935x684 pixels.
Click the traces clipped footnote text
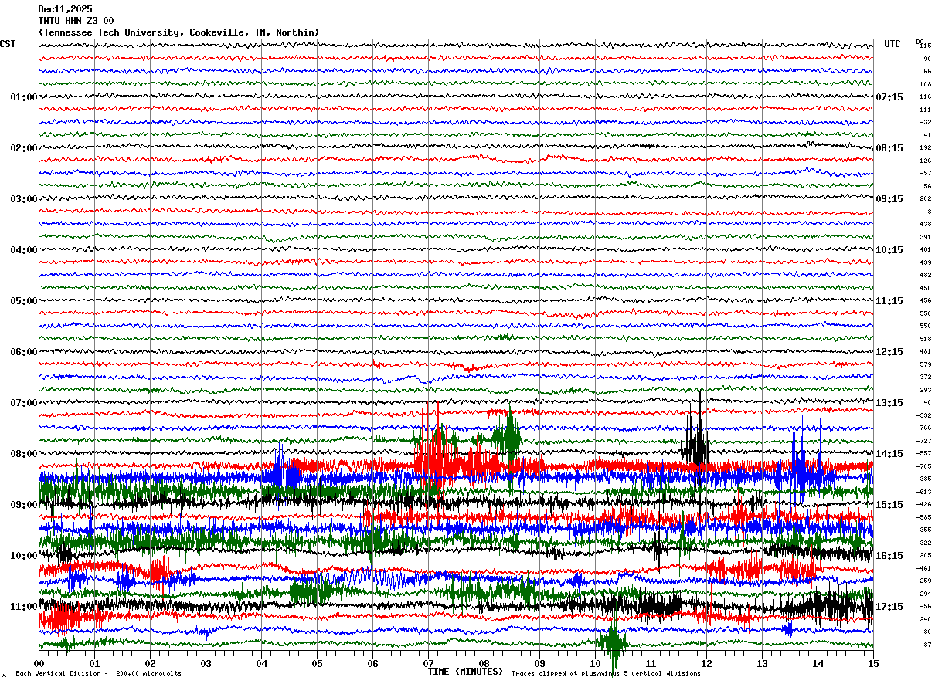click(x=606, y=674)
